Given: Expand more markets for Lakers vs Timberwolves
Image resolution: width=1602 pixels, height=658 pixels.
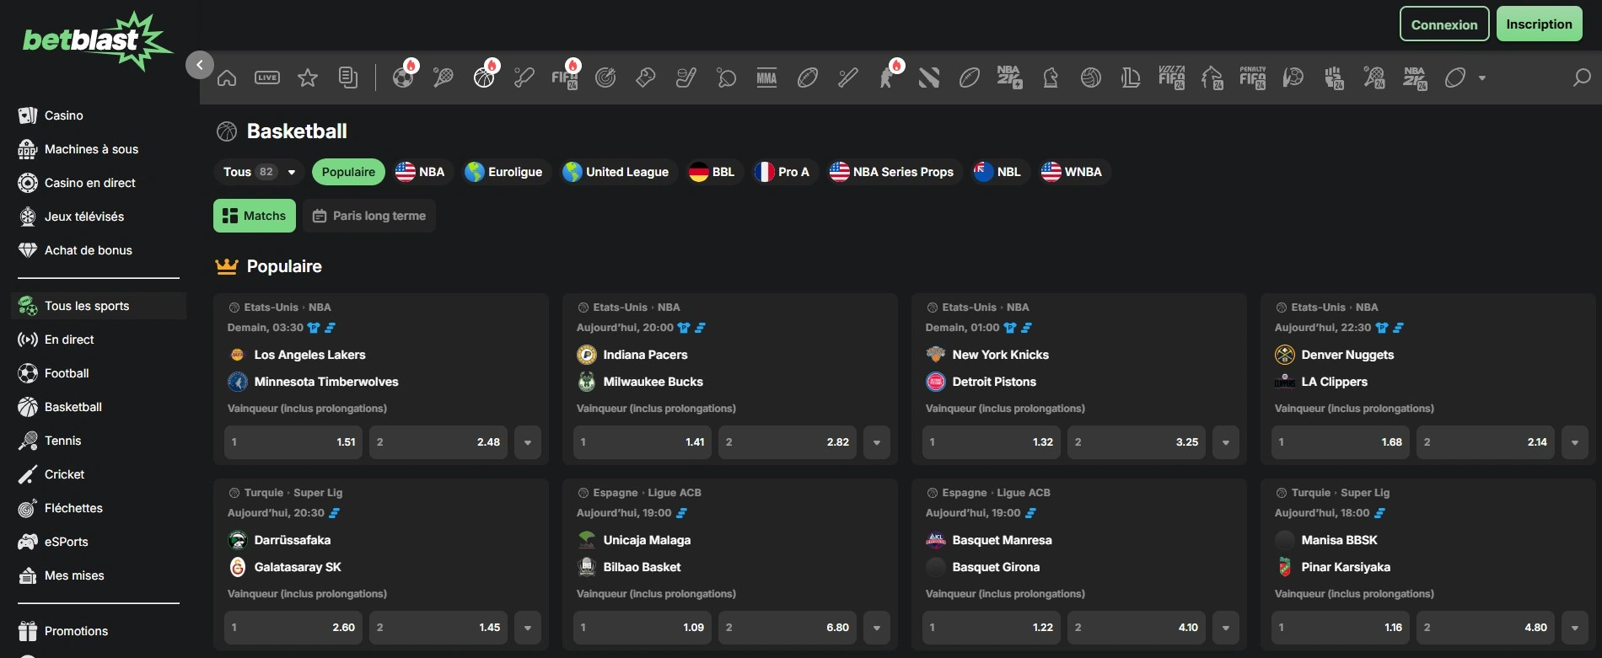Looking at the screenshot, I should (x=528, y=442).
